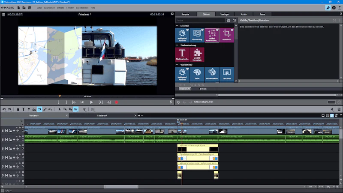343x193 pixels.
Task: Click the Redo arrow in timeline toolbar
Action: click(x=9, y=109)
